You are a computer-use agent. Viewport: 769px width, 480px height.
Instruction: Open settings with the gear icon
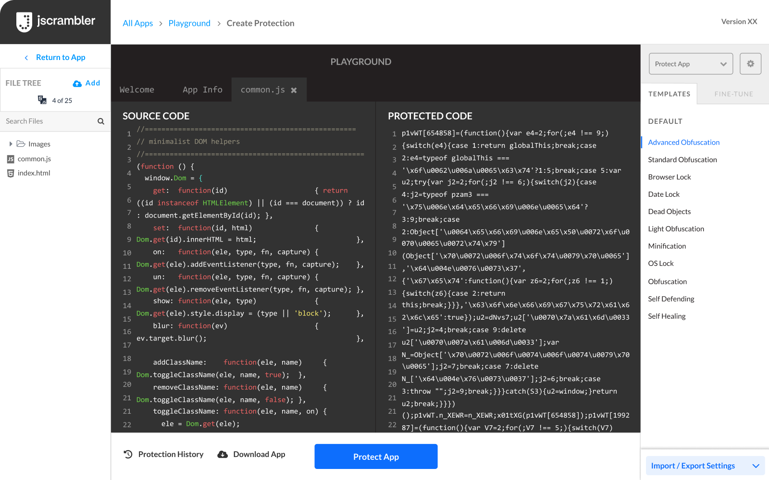(750, 64)
